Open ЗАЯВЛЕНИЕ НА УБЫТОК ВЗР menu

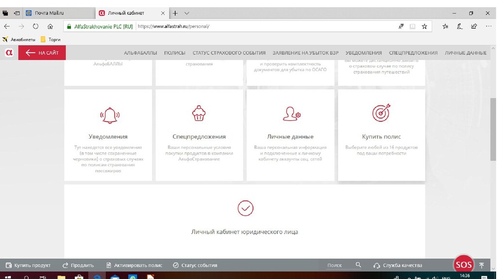(x=306, y=53)
